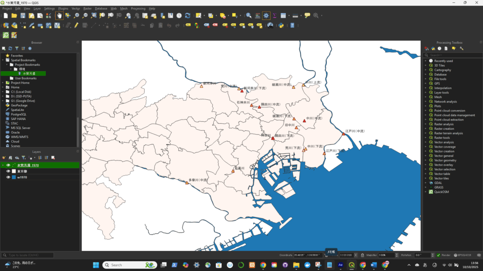Open the Python Console icon
The height and width of the screenshot is (271, 483).
pyautogui.click(x=281, y=25)
